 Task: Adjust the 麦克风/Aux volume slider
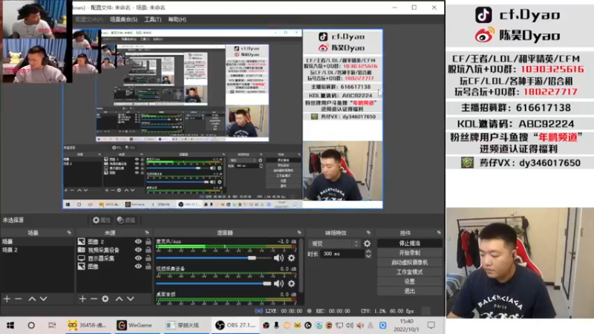(x=213, y=258)
